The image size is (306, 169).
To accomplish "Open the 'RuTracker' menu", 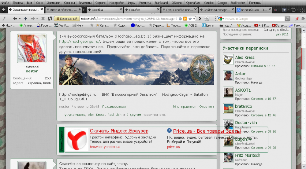I will pos(238,3).
